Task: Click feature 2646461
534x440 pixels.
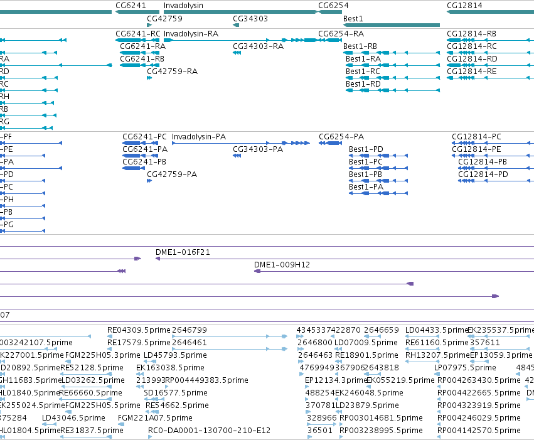Action: pyautogui.click(x=190, y=343)
